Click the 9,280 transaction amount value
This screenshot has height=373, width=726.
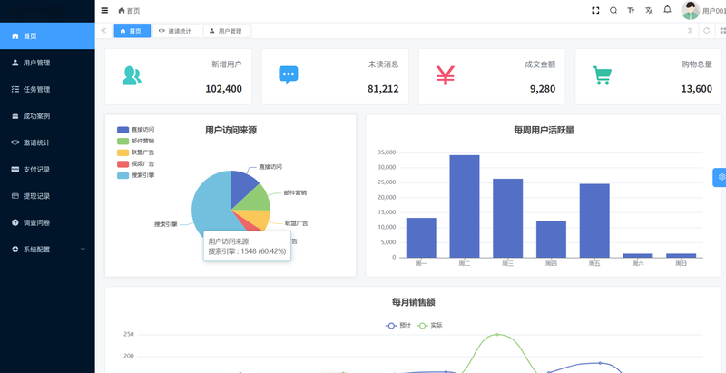coord(543,89)
